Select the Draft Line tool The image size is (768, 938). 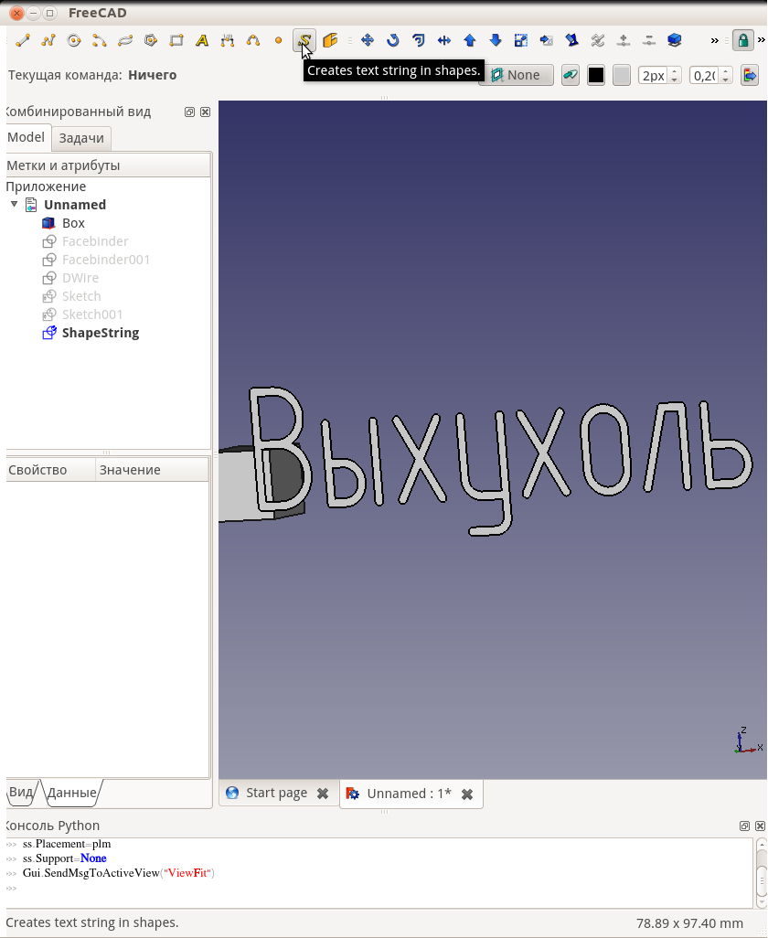(23, 40)
